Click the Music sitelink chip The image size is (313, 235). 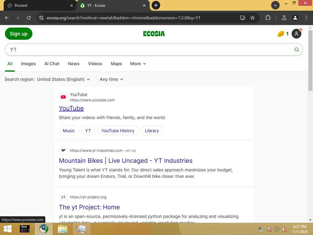pos(69,131)
